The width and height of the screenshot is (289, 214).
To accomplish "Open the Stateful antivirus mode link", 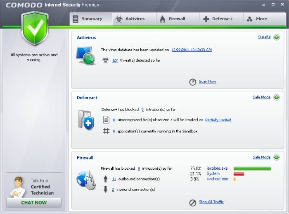I will [x=264, y=37].
